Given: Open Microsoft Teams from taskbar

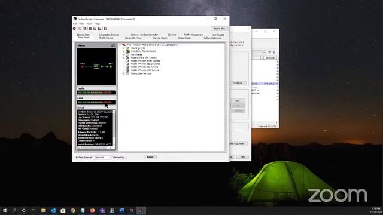Looking at the screenshot, I should [x=102, y=210].
